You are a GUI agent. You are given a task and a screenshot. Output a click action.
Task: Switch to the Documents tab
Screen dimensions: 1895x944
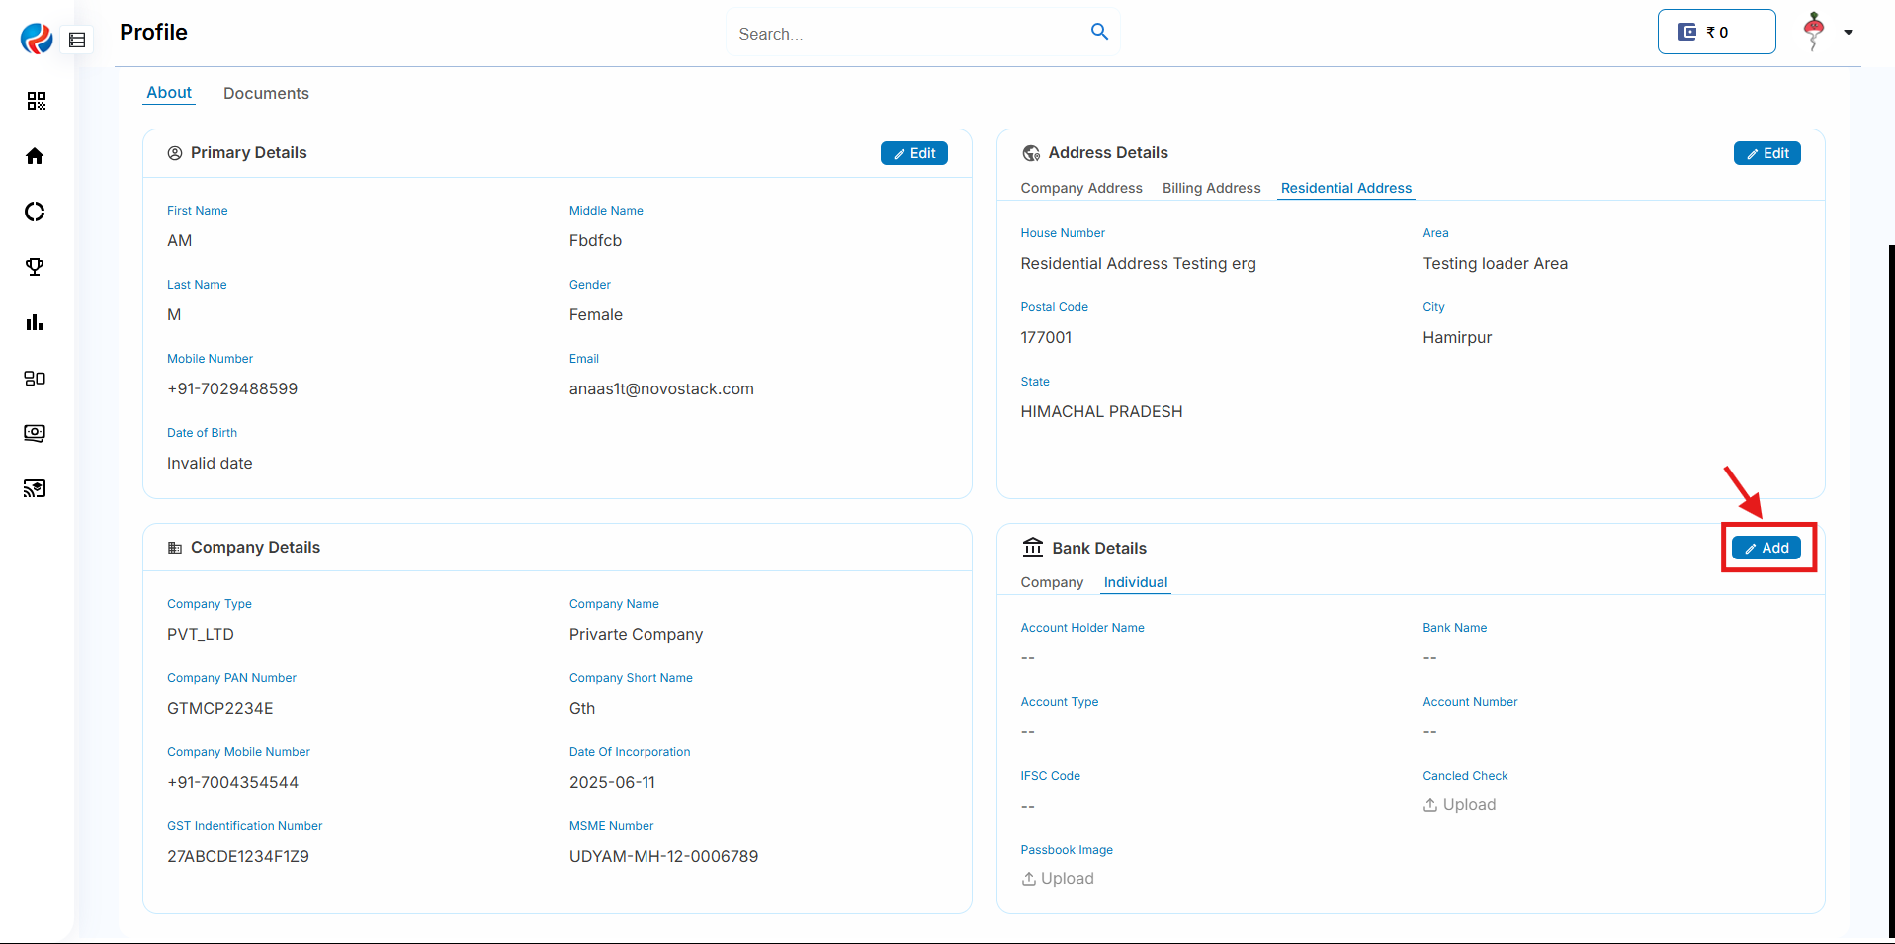266,93
